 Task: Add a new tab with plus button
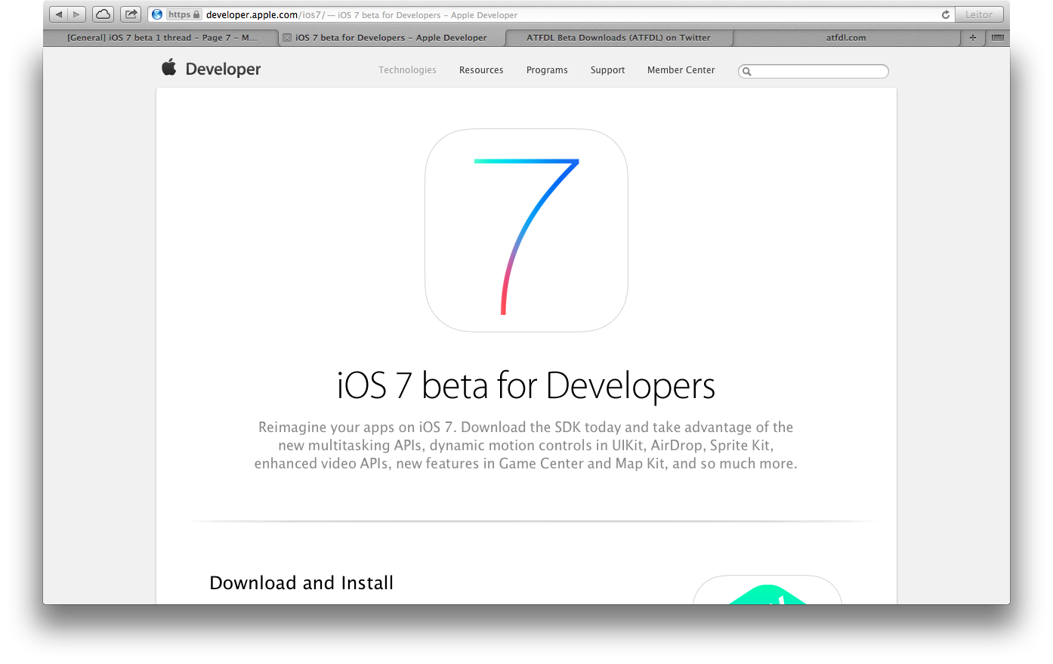973,38
